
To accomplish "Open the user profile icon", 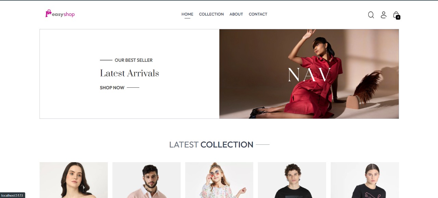I will pos(384,15).
